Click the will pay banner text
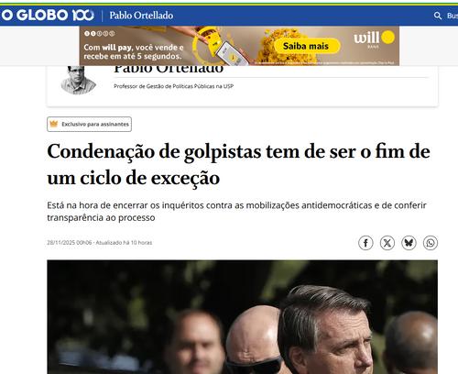 coord(134,51)
